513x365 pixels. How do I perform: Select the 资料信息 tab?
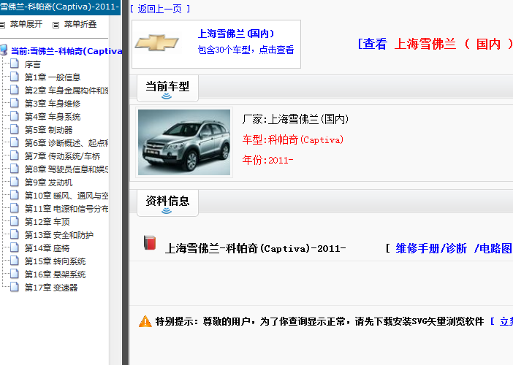(x=167, y=203)
